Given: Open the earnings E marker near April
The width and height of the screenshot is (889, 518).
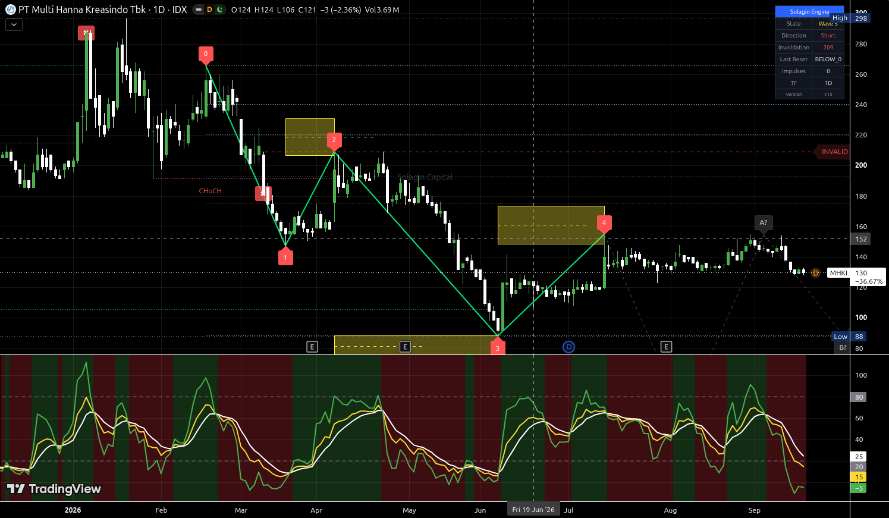Looking at the screenshot, I should [x=312, y=347].
